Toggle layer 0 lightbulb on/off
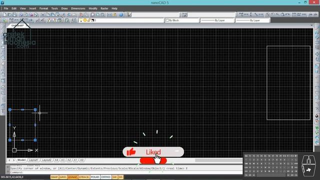This screenshot has width=320, height=180. click(81, 20)
